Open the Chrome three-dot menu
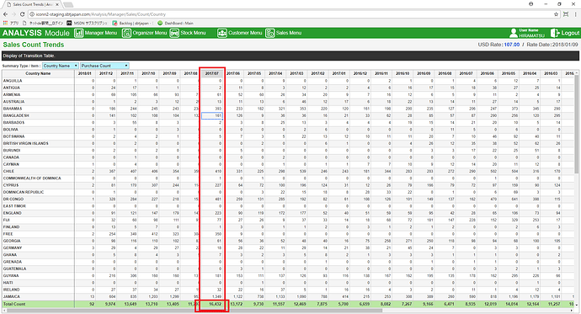Viewport: 581px width, 314px height. pyautogui.click(x=575, y=14)
